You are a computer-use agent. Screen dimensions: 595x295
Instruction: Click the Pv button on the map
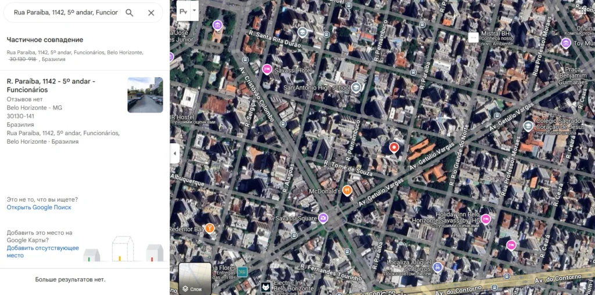(x=184, y=10)
